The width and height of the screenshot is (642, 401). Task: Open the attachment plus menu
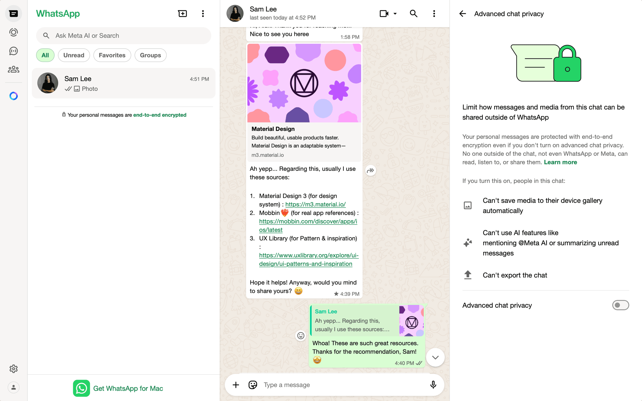(x=236, y=385)
